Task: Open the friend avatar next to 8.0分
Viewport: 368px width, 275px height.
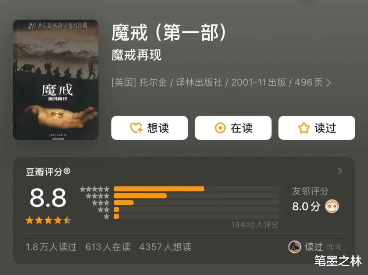Action: pyautogui.click(x=332, y=206)
